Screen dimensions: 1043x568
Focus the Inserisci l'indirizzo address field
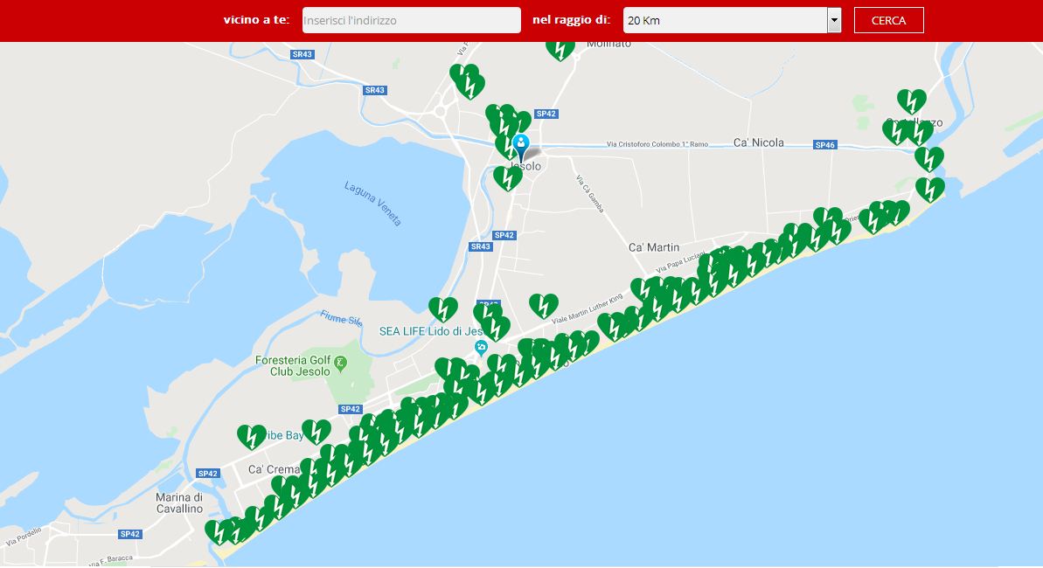pyautogui.click(x=411, y=20)
